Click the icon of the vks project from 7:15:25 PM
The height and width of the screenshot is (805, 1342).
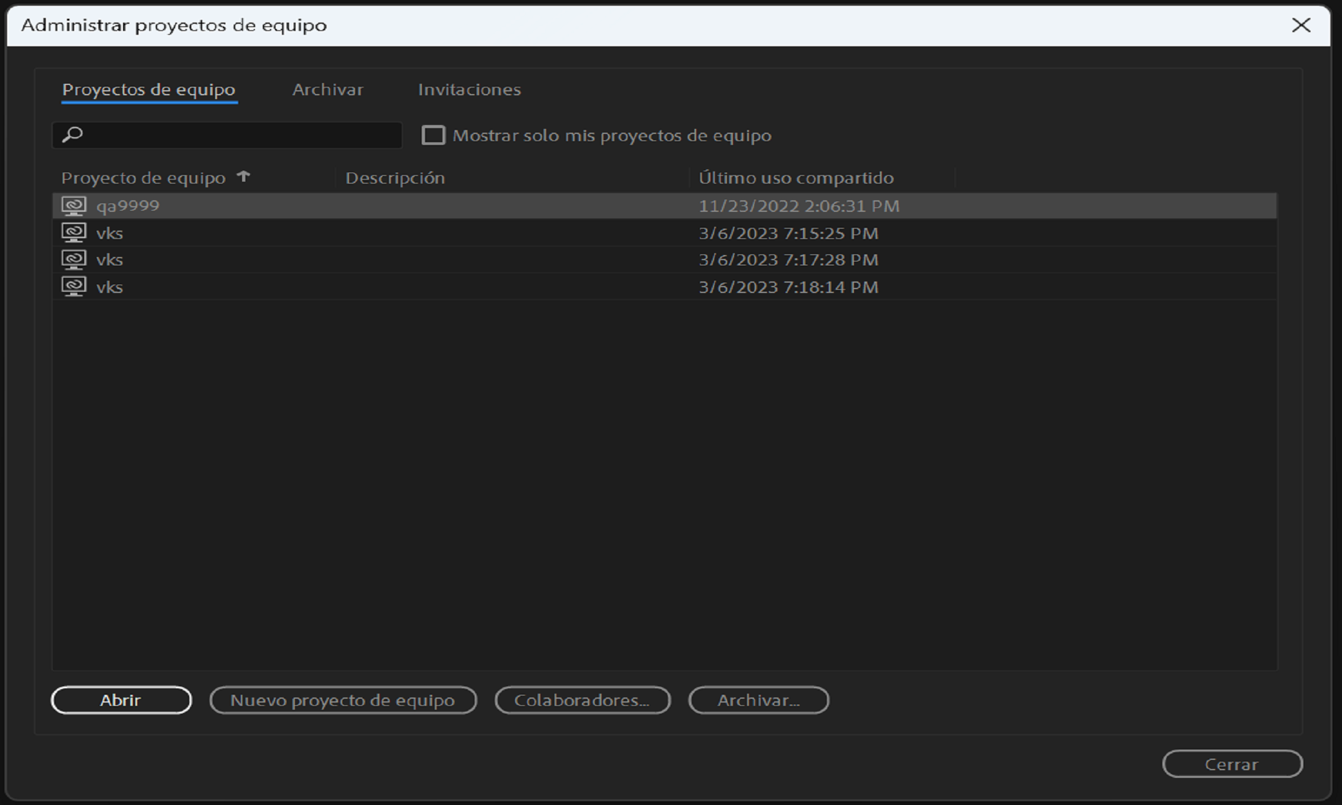[74, 232]
